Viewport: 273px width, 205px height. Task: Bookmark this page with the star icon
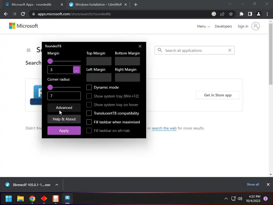point(231,14)
